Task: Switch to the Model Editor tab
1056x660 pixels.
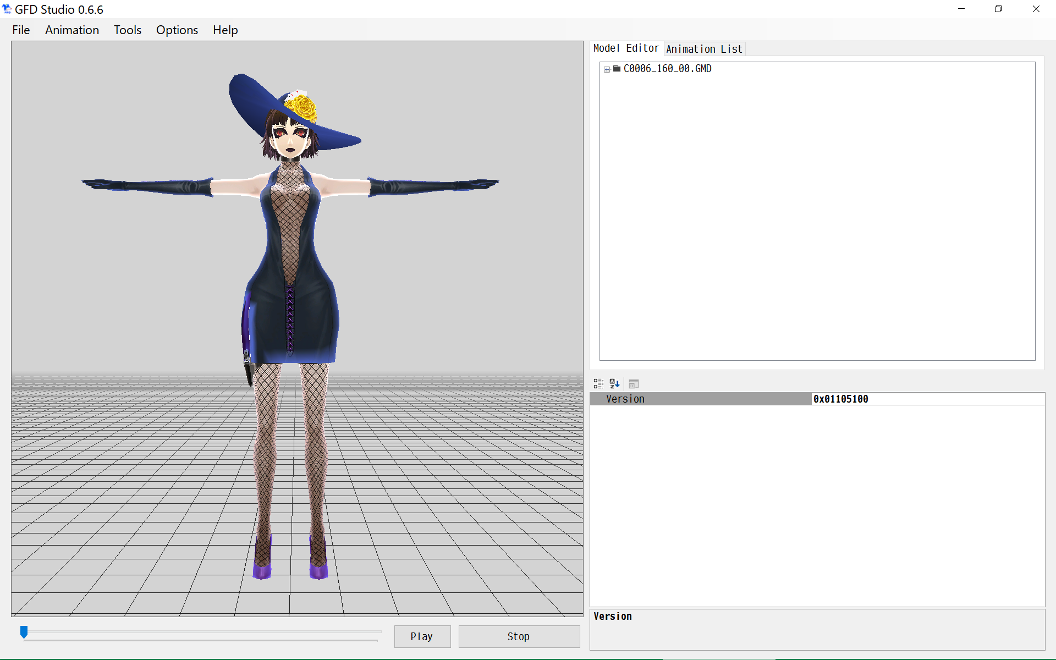Action: pyautogui.click(x=626, y=48)
